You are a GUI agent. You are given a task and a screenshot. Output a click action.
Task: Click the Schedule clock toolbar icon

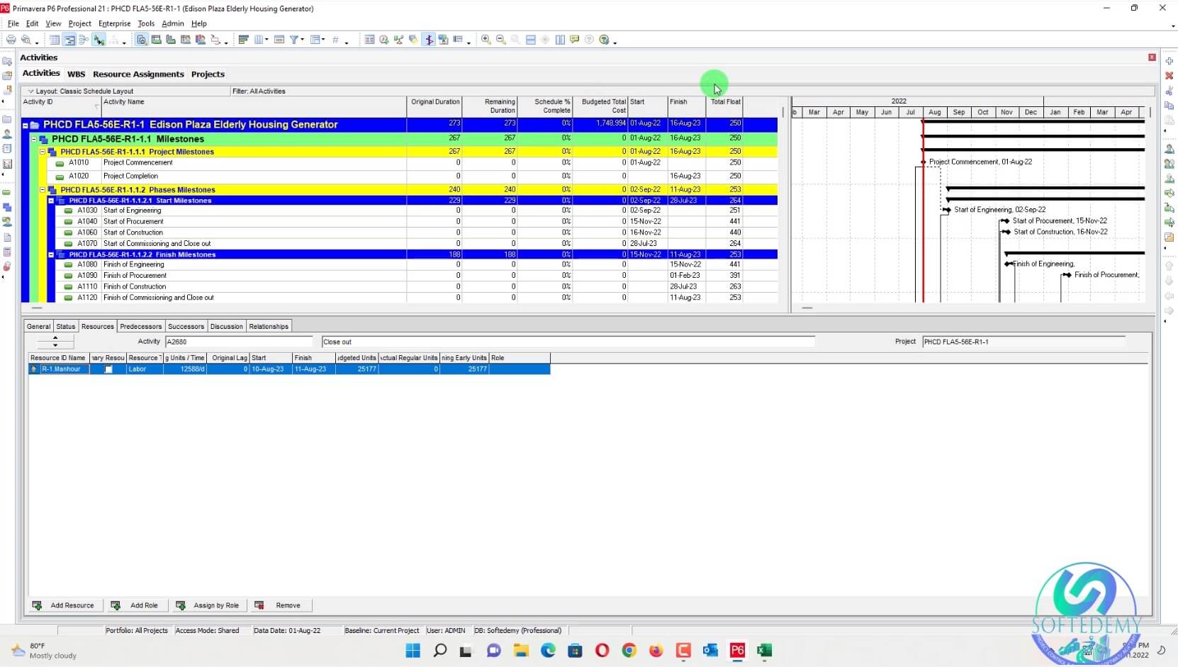(384, 40)
